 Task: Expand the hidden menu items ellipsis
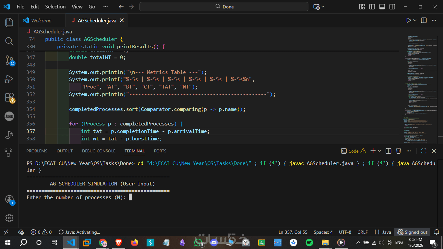pos(105,7)
